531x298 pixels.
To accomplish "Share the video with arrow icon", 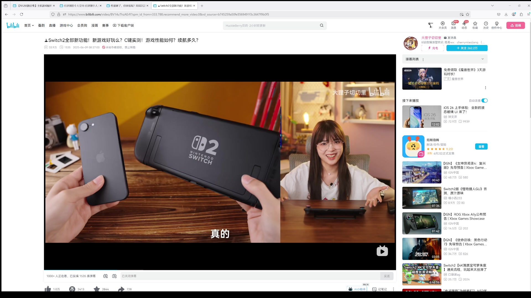I will [121, 289].
